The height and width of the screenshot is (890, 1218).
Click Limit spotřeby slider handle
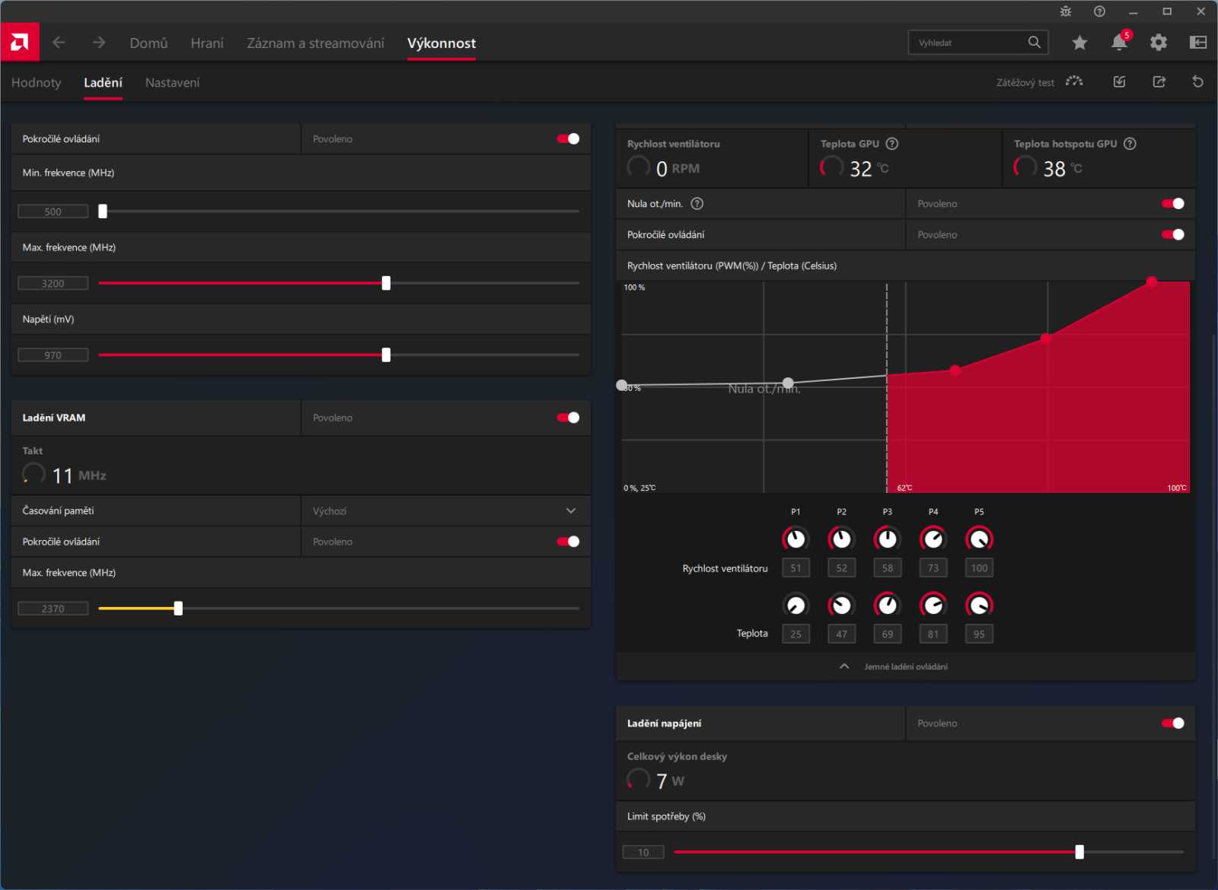tap(1079, 852)
